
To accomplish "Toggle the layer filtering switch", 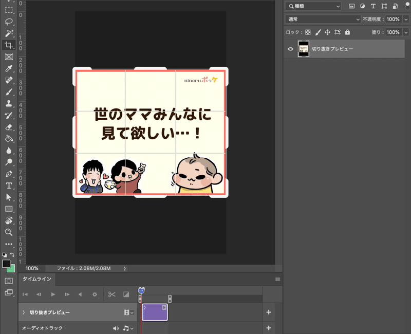I will pos(407,6).
